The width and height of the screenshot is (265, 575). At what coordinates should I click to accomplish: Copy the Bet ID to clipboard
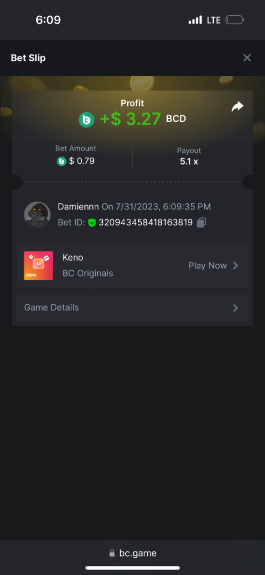201,222
